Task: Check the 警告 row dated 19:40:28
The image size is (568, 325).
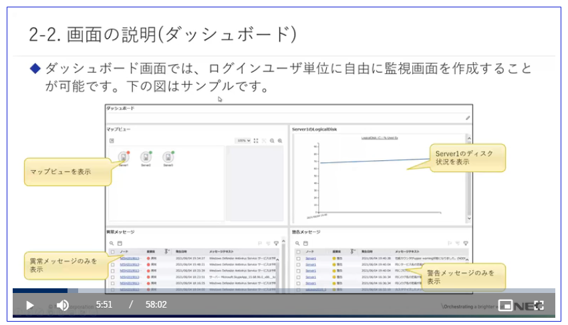Action: (298, 259)
